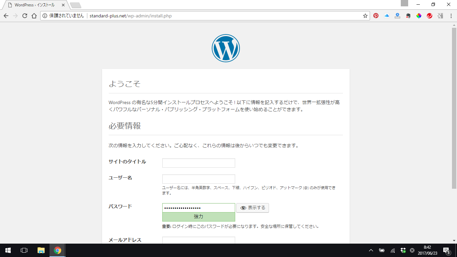Click the 強力 password strength indicator
457x257 pixels.
199,217
